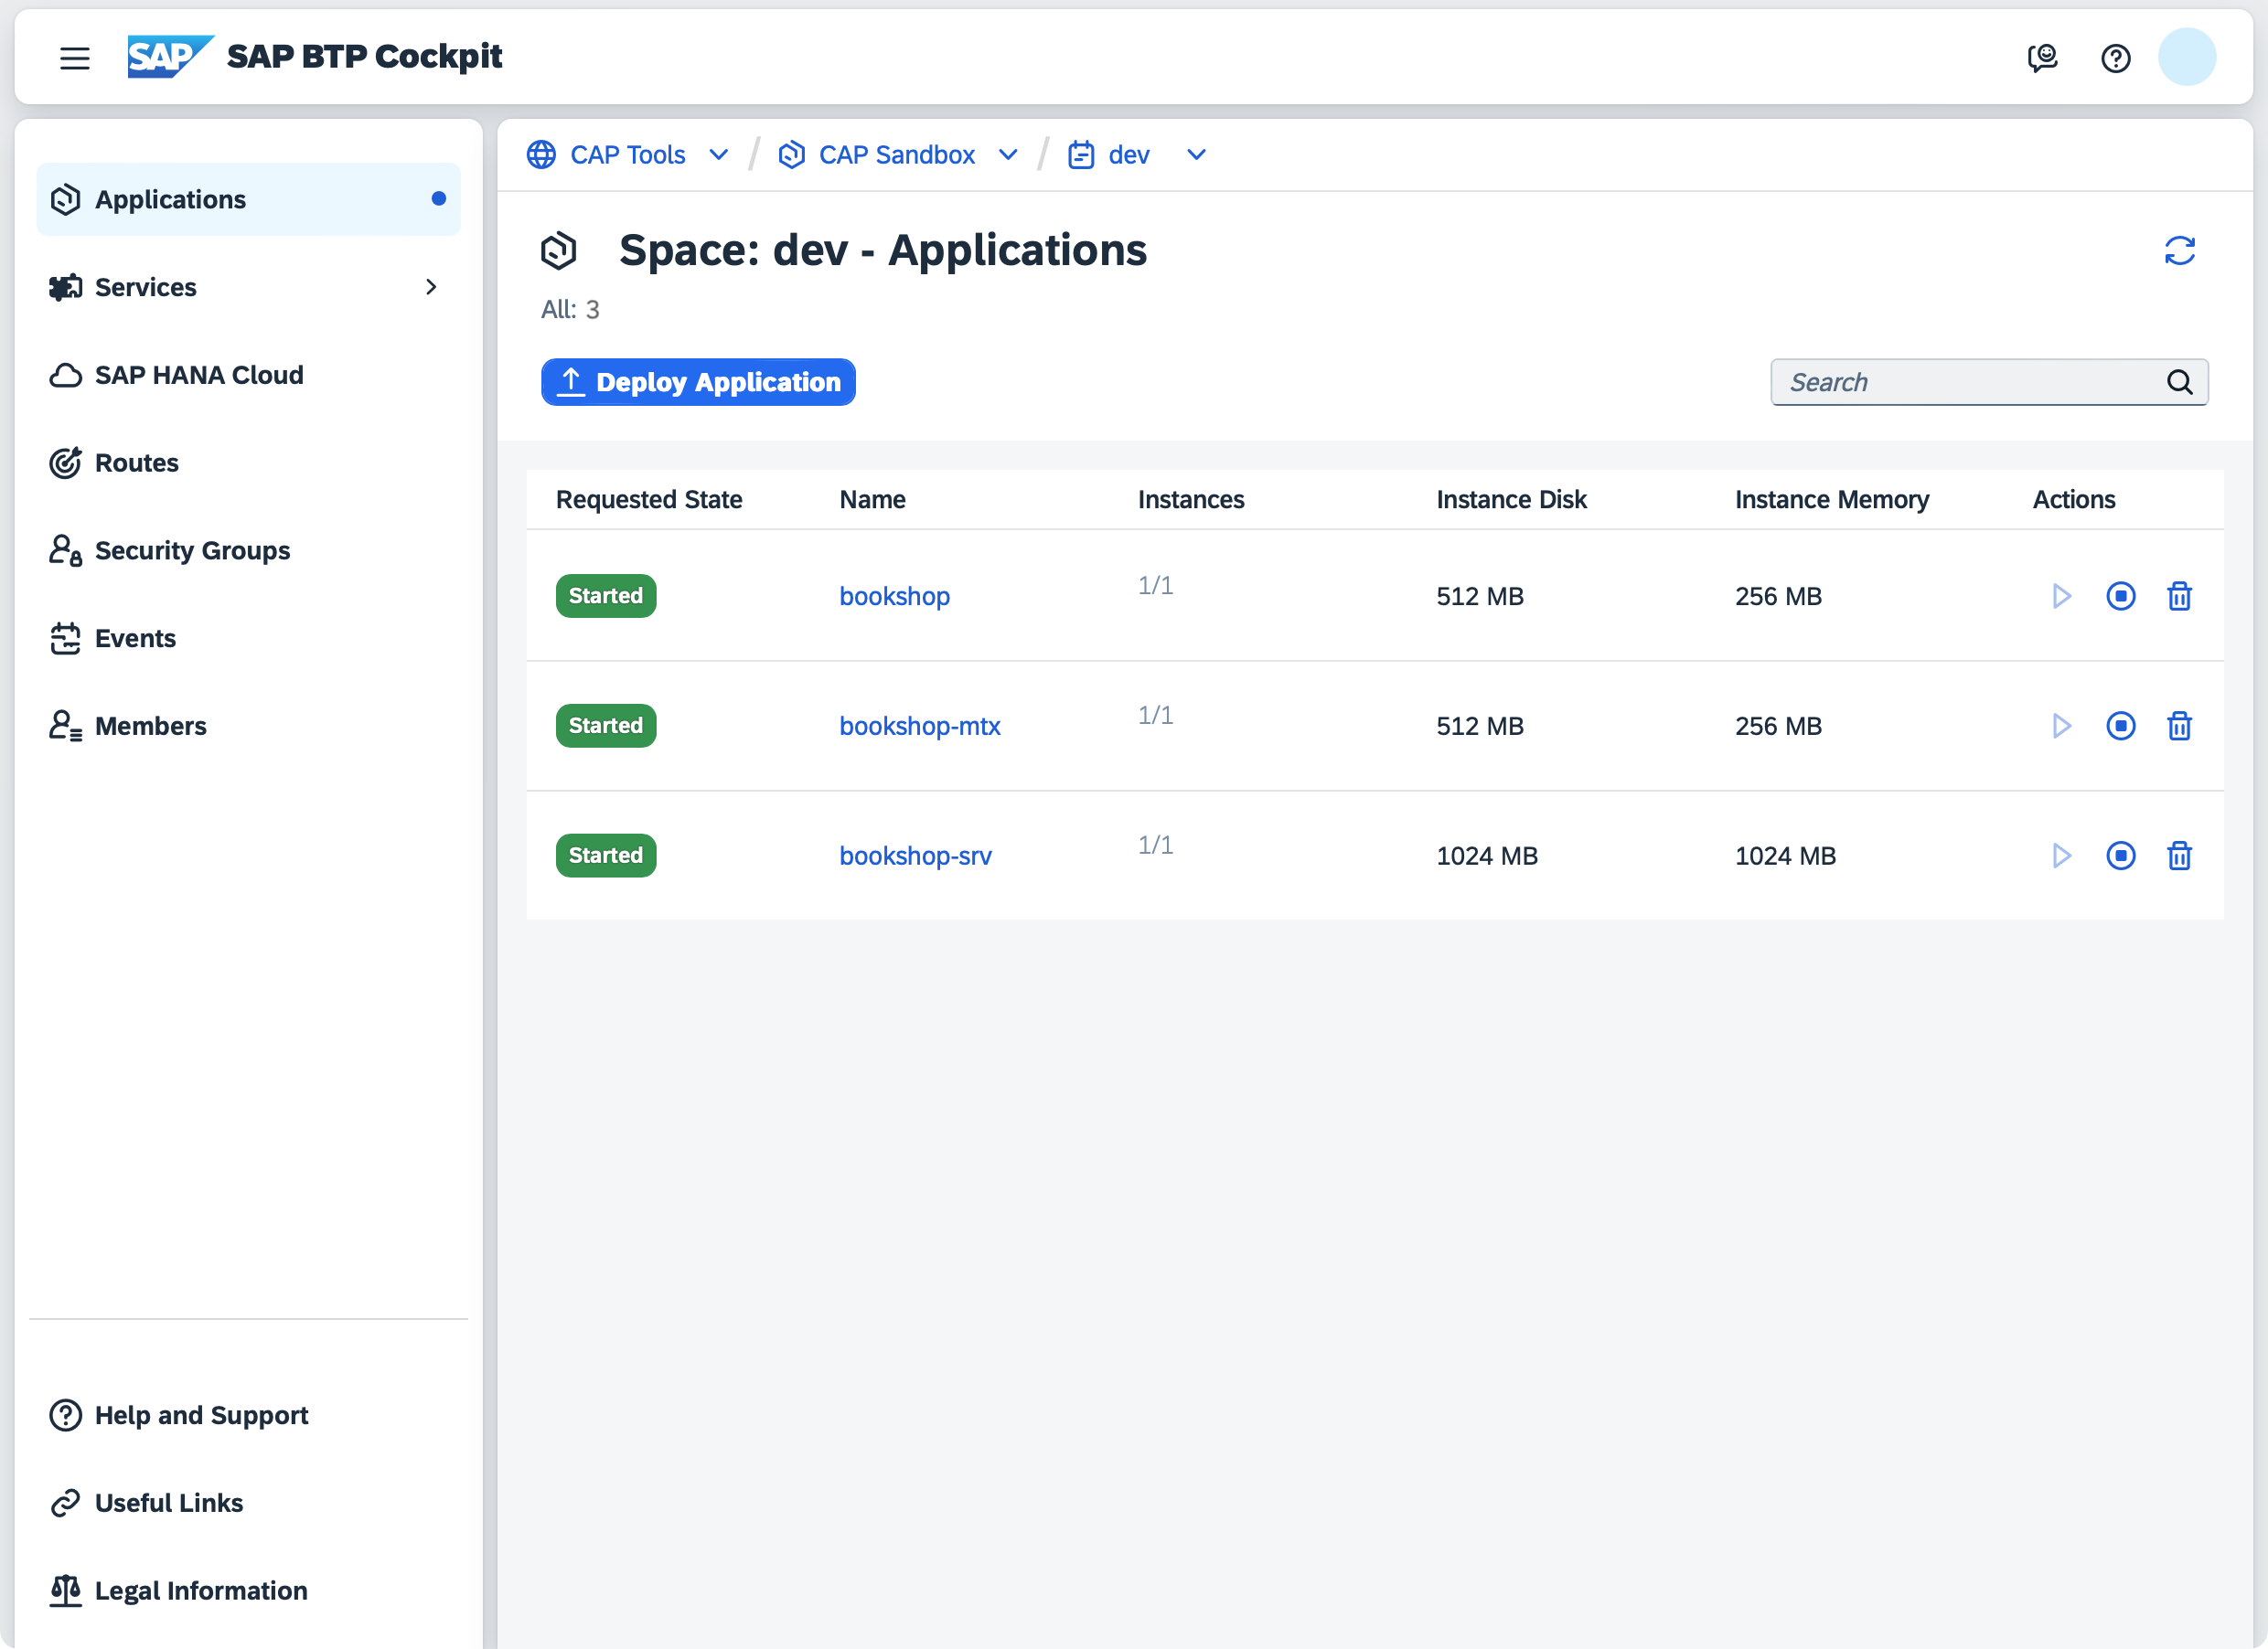Select Applications in the sidebar
The width and height of the screenshot is (2268, 1649).
click(x=248, y=199)
